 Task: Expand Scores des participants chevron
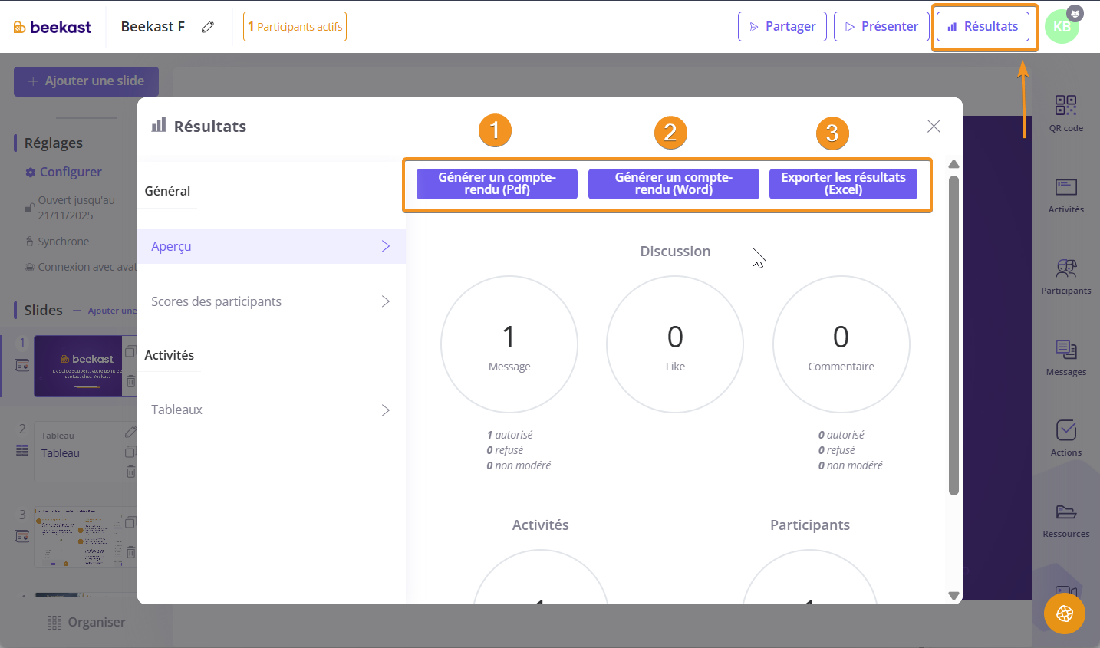[x=385, y=301]
